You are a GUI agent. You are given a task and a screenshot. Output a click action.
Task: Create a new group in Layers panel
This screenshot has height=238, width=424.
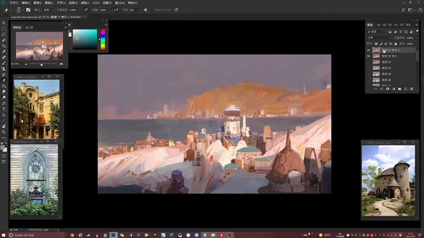[399, 89]
